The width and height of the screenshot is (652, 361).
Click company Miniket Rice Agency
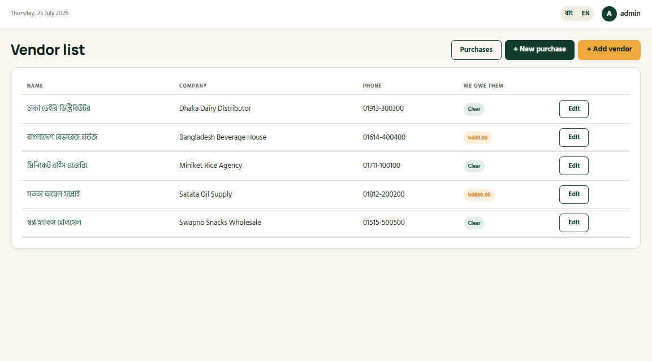pos(210,166)
